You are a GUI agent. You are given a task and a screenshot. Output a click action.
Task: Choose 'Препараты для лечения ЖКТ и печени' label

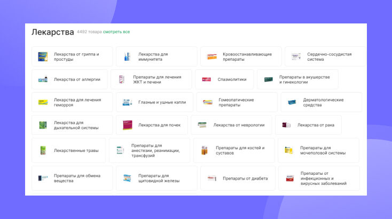[157, 79]
